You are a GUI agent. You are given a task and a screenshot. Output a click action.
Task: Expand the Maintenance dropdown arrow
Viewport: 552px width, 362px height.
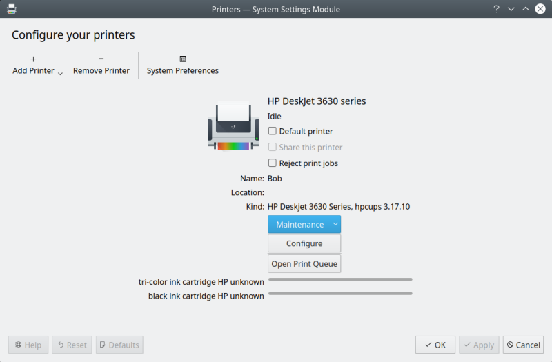pos(335,224)
